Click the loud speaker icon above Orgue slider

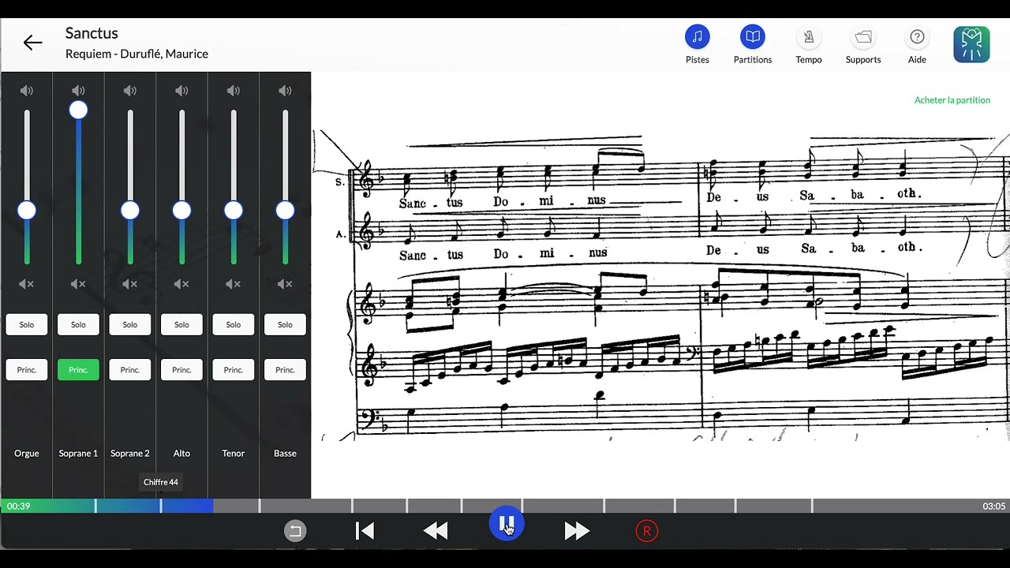[27, 91]
